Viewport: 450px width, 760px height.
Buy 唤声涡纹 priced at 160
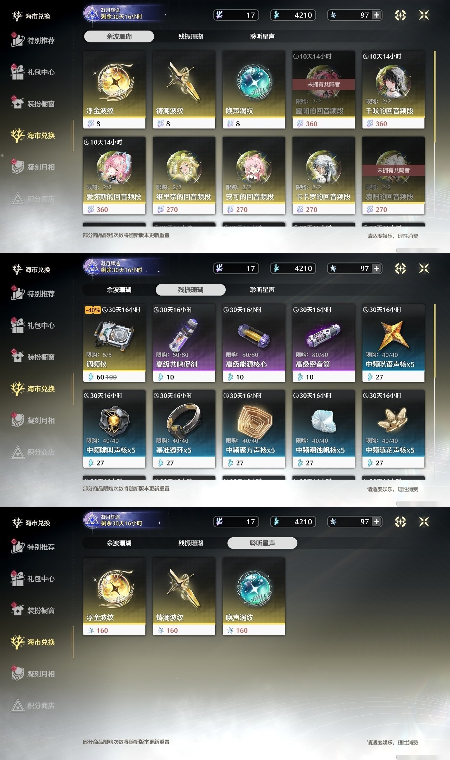point(254,596)
